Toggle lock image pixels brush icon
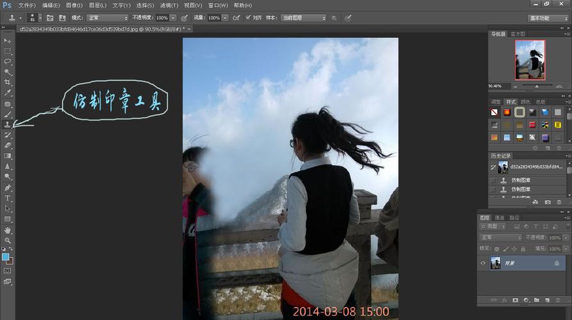The width and height of the screenshot is (572, 320). (505, 249)
